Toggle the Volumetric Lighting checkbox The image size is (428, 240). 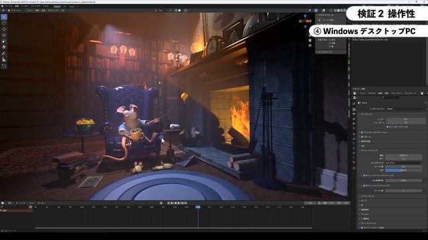pyautogui.click(x=364, y=175)
